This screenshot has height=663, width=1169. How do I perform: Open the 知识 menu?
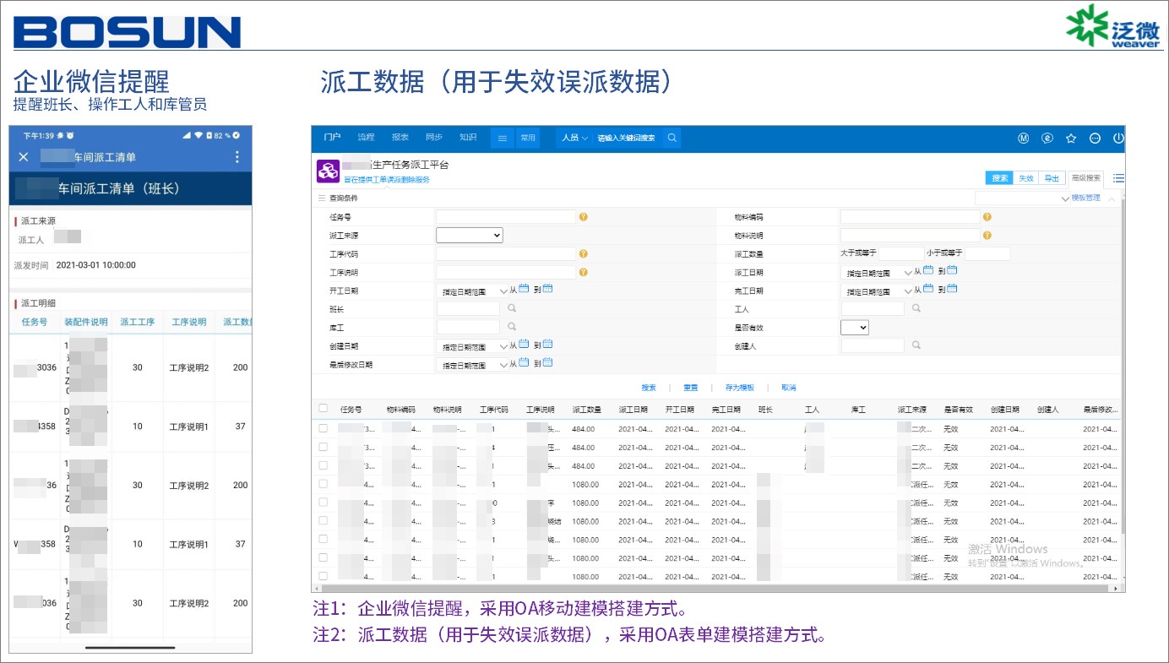[468, 138]
